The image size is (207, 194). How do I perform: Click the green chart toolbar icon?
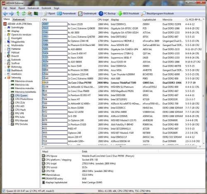click(x=36, y=13)
